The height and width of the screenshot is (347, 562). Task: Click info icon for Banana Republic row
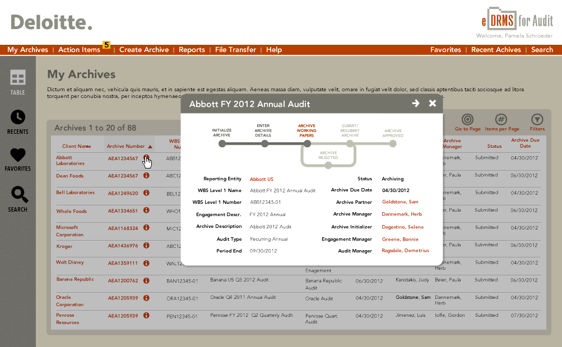(x=146, y=280)
